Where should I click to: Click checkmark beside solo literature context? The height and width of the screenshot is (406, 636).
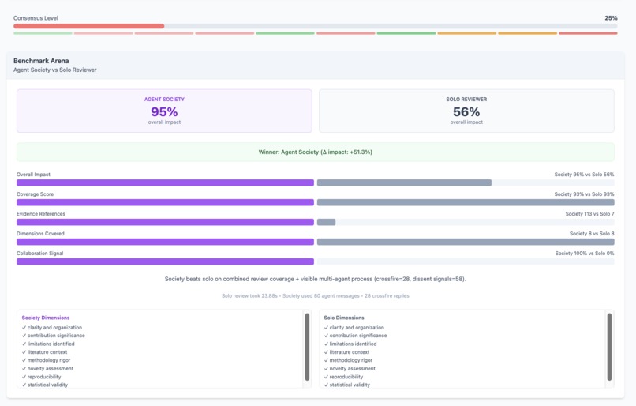326,352
